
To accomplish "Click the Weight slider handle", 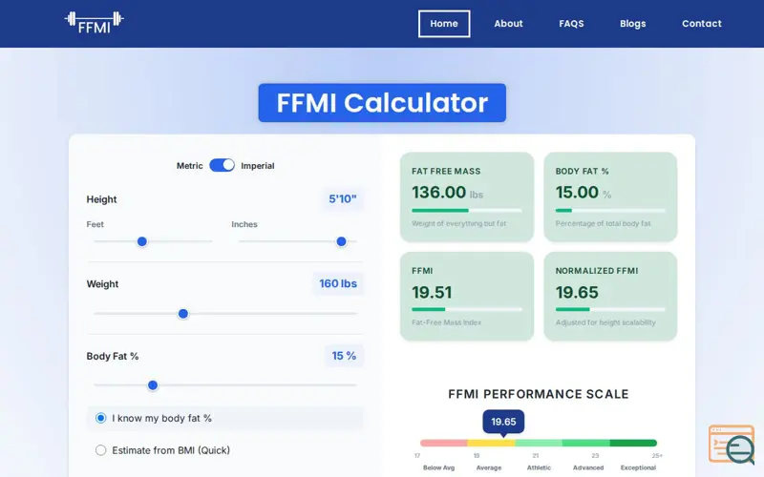I will [x=183, y=314].
